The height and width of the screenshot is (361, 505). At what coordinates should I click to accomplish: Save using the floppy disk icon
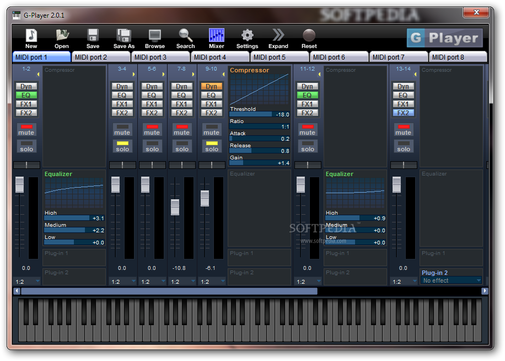pos(93,35)
